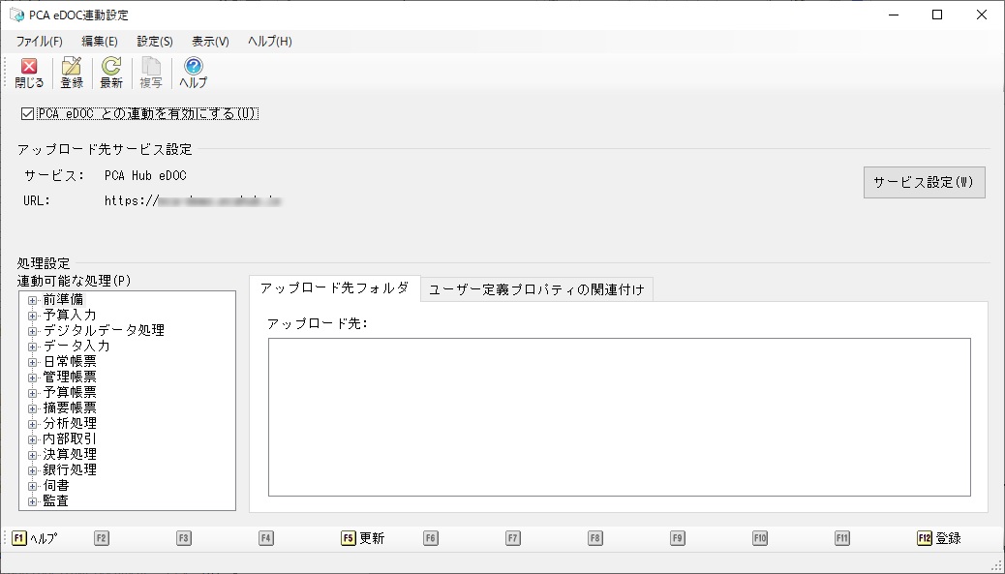The width and height of the screenshot is (1005, 574).
Task: Click inside the アップロード先 text area
Action: pos(619,416)
